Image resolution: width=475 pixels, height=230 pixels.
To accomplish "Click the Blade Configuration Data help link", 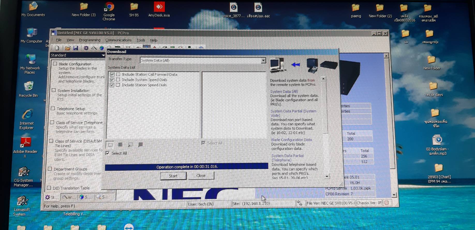I will 291,140.
